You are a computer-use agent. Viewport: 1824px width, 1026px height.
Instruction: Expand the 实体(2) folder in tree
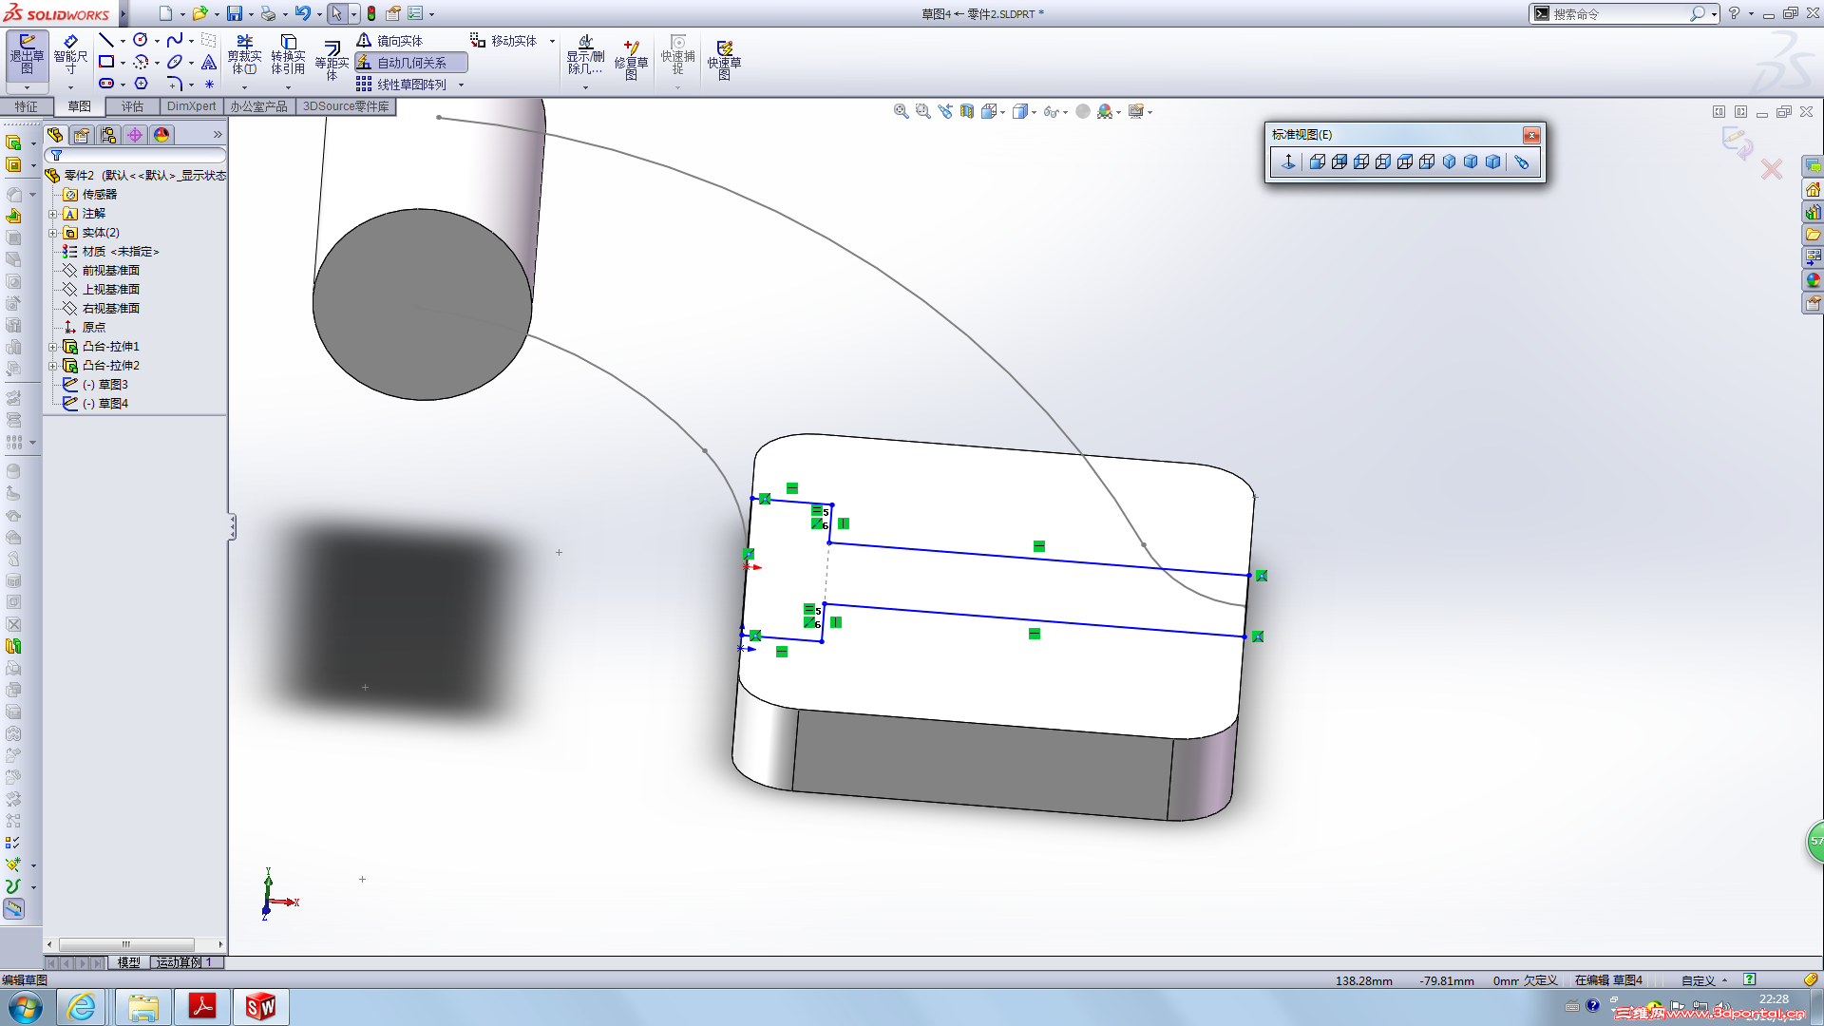(53, 233)
